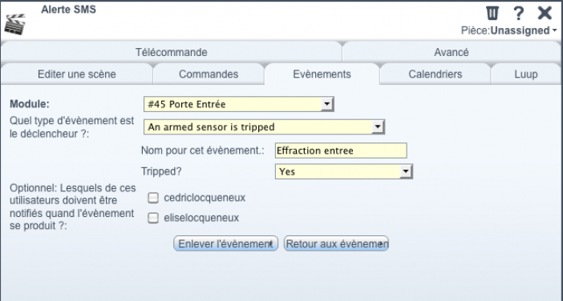The width and height of the screenshot is (563, 301).
Task: Close the Alerte SMS dialog with X
Action: click(545, 14)
